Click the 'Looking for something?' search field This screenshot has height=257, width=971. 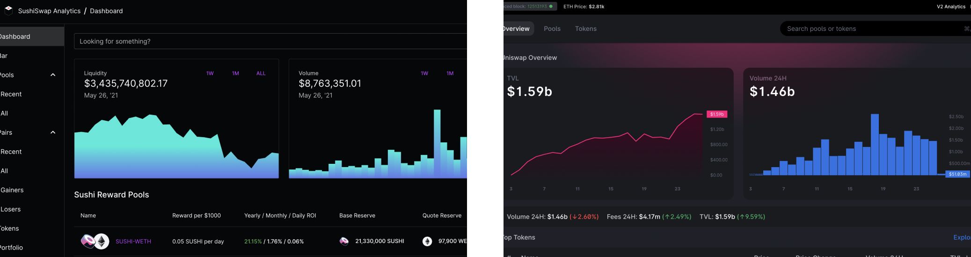pos(270,41)
